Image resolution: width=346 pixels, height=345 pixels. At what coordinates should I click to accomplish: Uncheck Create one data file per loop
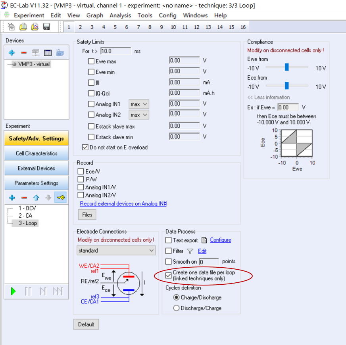(x=169, y=276)
